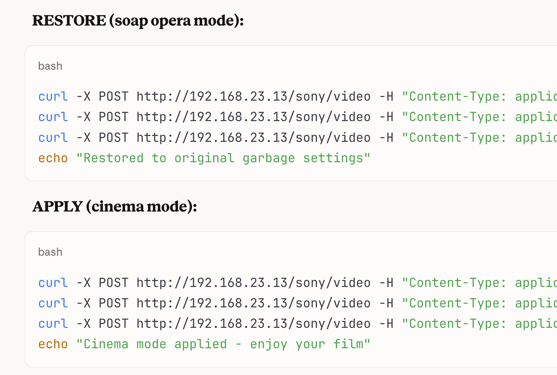This screenshot has width=557, height=375.
Task: Click the first curl keyword in the RESTORE block
Action: [x=53, y=97]
